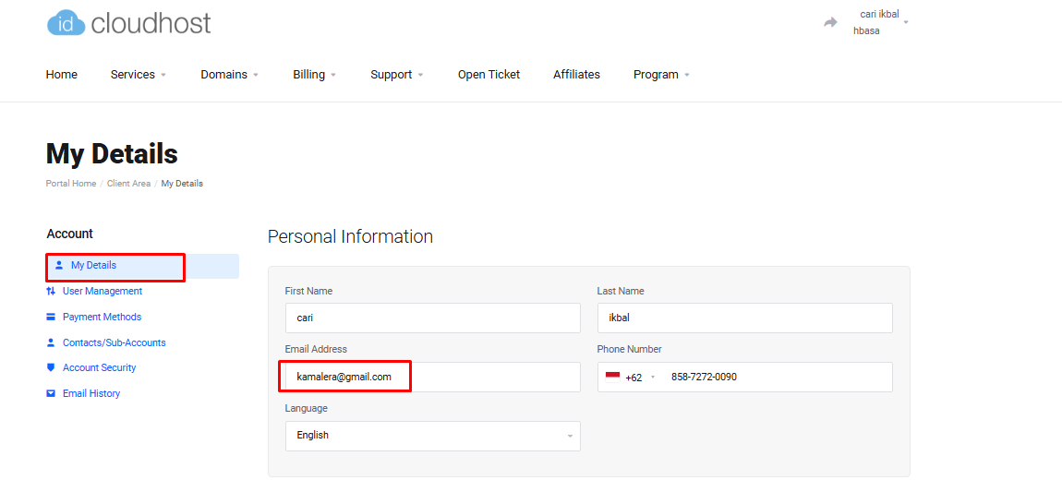Open Payment Methods in sidebar
1062x492 pixels.
[102, 317]
